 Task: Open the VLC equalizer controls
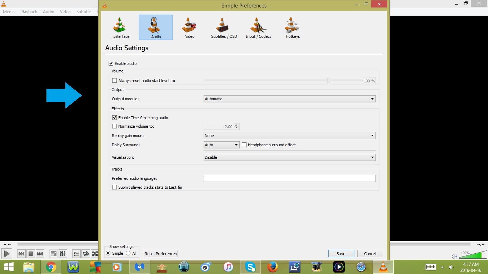tap(63, 253)
